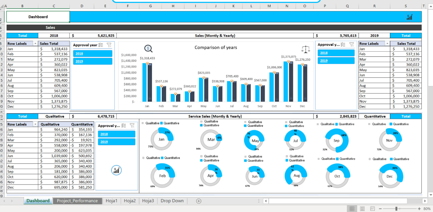The width and height of the screenshot is (433, 212).
Task: Open the Drop Down sheet tab
Action: pyautogui.click(x=172, y=201)
